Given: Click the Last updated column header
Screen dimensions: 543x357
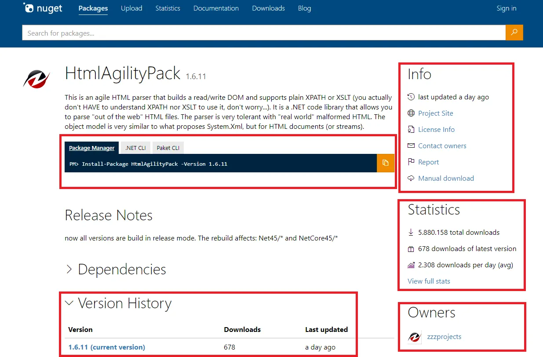Looking at the screenshot, I should point(326,329).
